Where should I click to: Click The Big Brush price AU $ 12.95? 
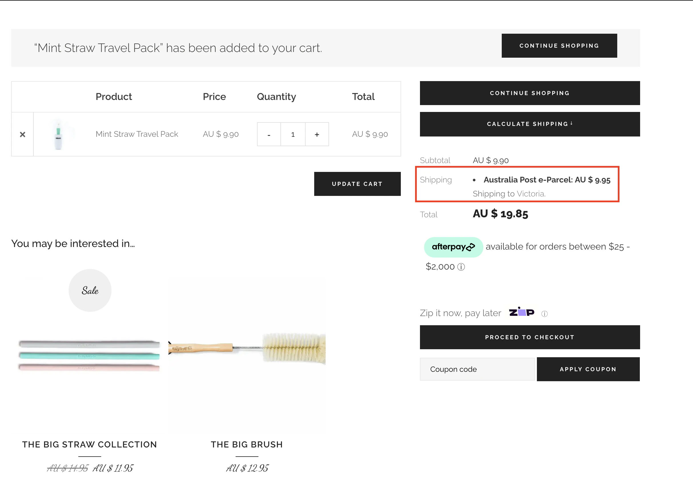(247, 468)
